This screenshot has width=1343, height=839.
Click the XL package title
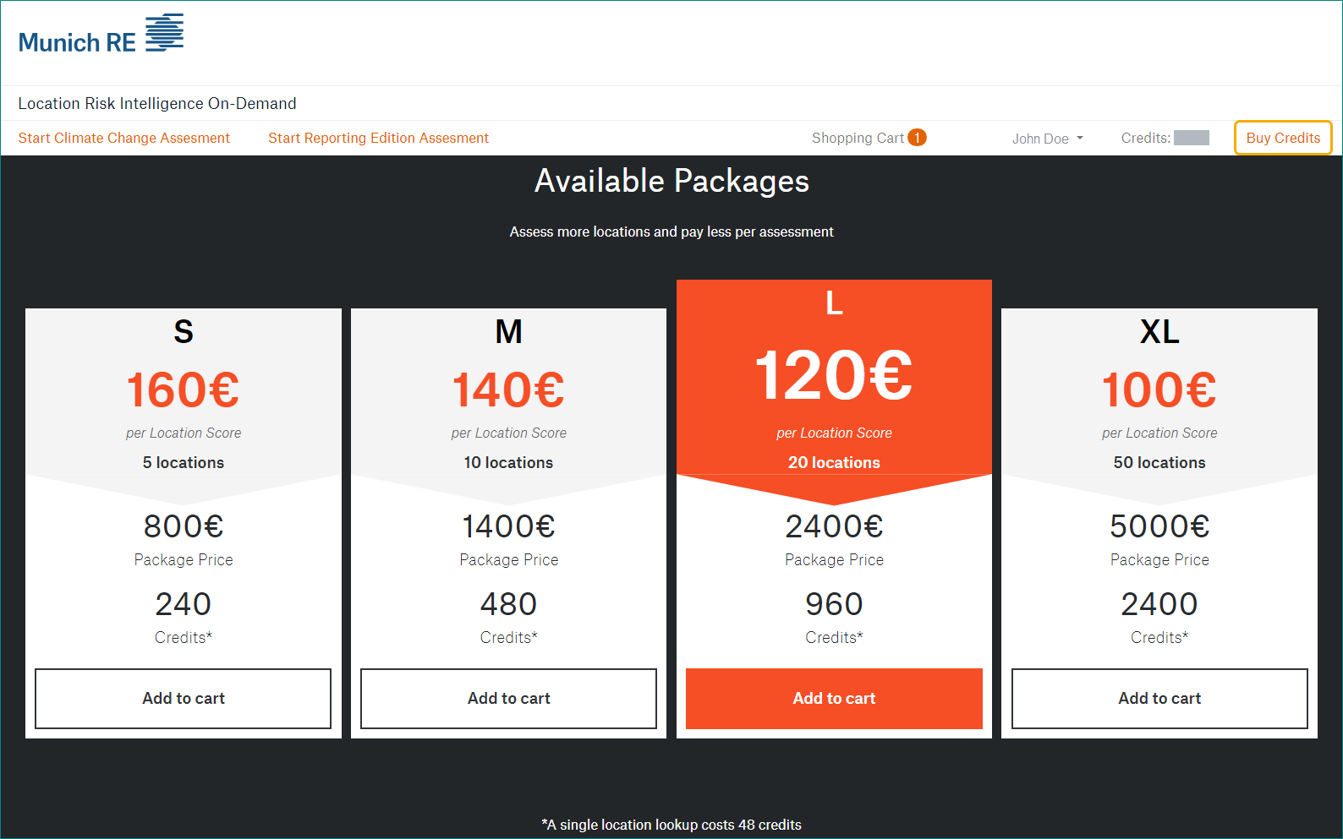pyautogui.click(x=1159, y=331)
